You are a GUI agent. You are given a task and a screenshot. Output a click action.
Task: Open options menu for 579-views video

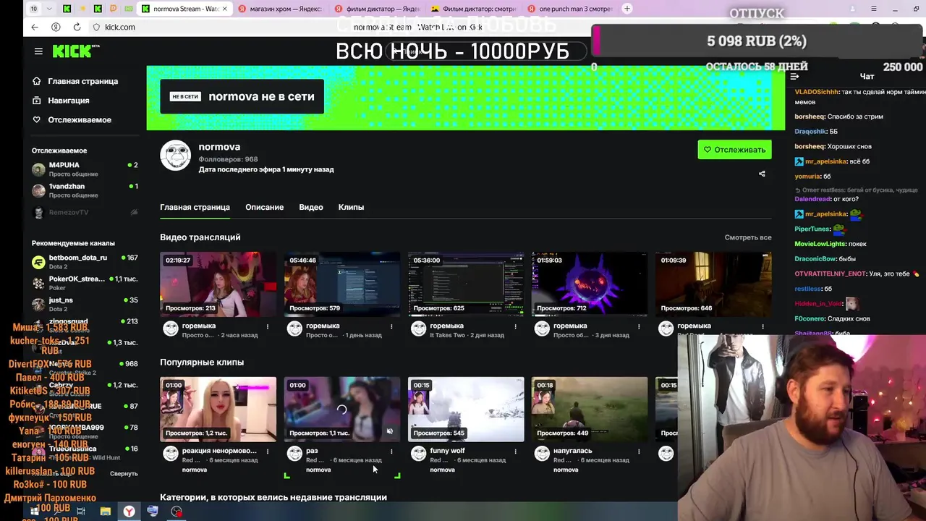[391, 326]
